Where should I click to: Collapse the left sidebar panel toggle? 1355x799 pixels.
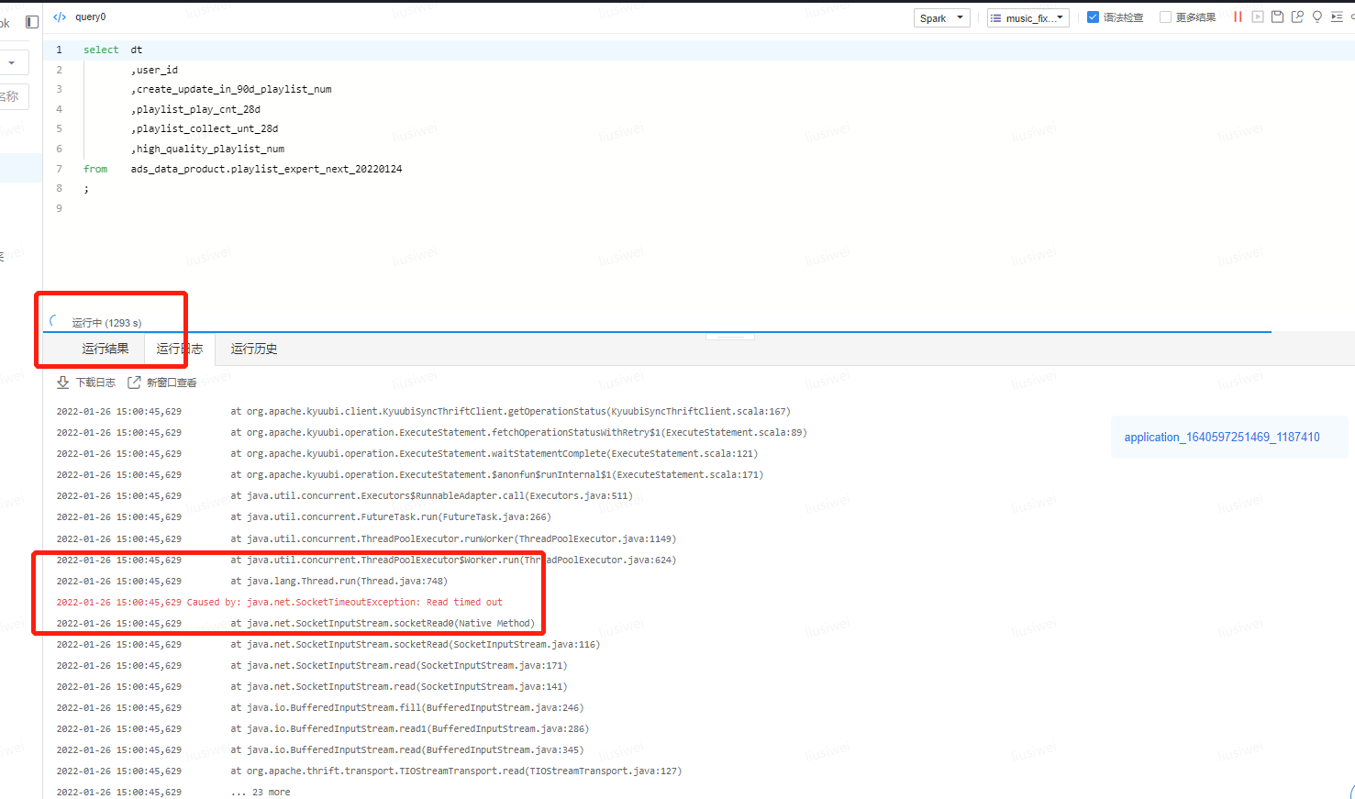[32, 21]
